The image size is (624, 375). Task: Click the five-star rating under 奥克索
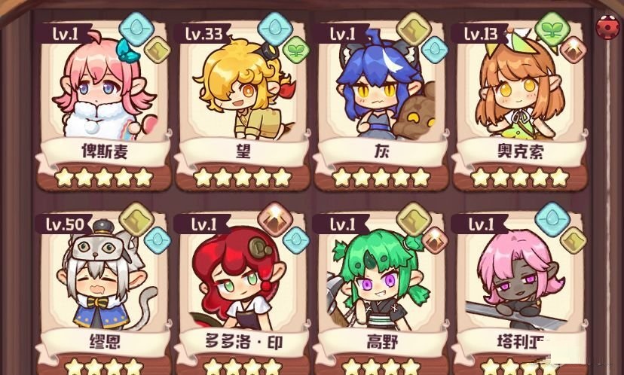click(520, 178)
